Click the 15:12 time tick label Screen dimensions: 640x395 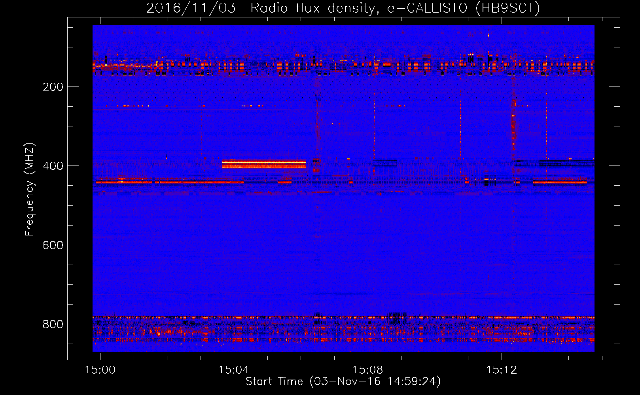502,370
